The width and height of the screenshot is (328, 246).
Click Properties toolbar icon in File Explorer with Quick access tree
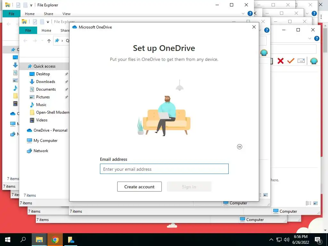click(35, 22)
